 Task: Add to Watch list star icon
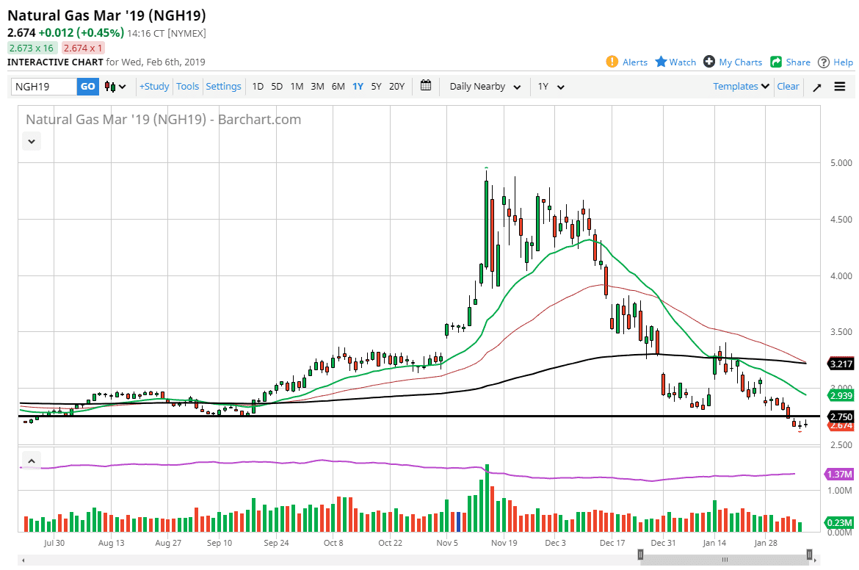coord(661,62)
